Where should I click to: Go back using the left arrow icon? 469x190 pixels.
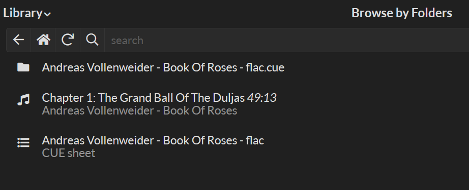coord(18,40)
